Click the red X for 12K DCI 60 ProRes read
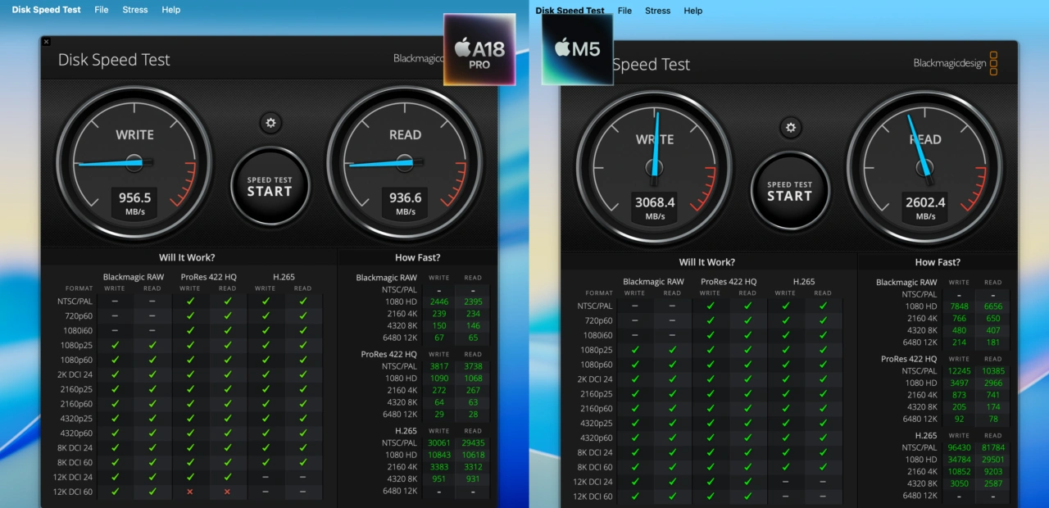Image resolution: width=1049 pixels, height=508 pixels. [x=228, y=492]
